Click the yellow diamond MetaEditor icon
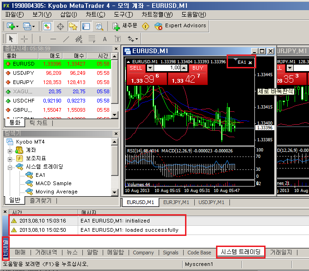309x271 pixels. click(145, 26)
